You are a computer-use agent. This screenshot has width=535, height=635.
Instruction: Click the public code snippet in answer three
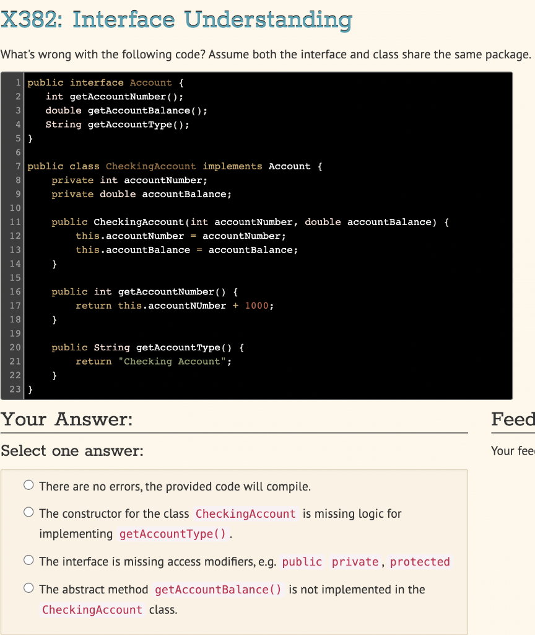click(302, 561)
